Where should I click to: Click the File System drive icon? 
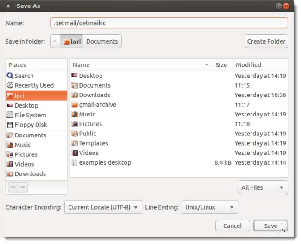(10, 115)
